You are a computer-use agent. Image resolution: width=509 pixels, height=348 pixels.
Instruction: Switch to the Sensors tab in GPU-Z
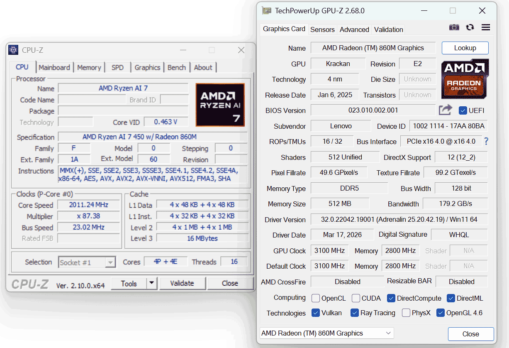coord(322,29)
